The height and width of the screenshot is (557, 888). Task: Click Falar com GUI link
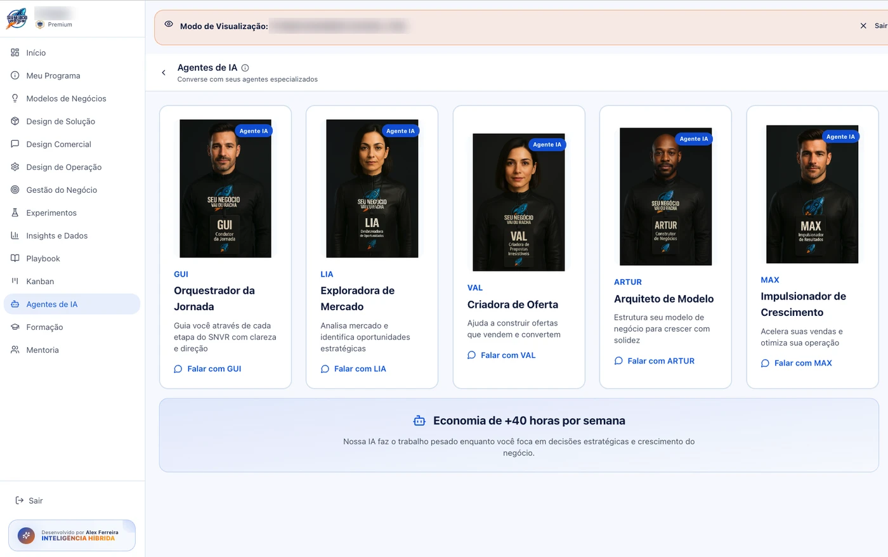tap(207, 369)
